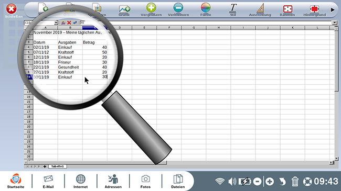Click the Vergrößern plus icon

(x=151, y=8)
